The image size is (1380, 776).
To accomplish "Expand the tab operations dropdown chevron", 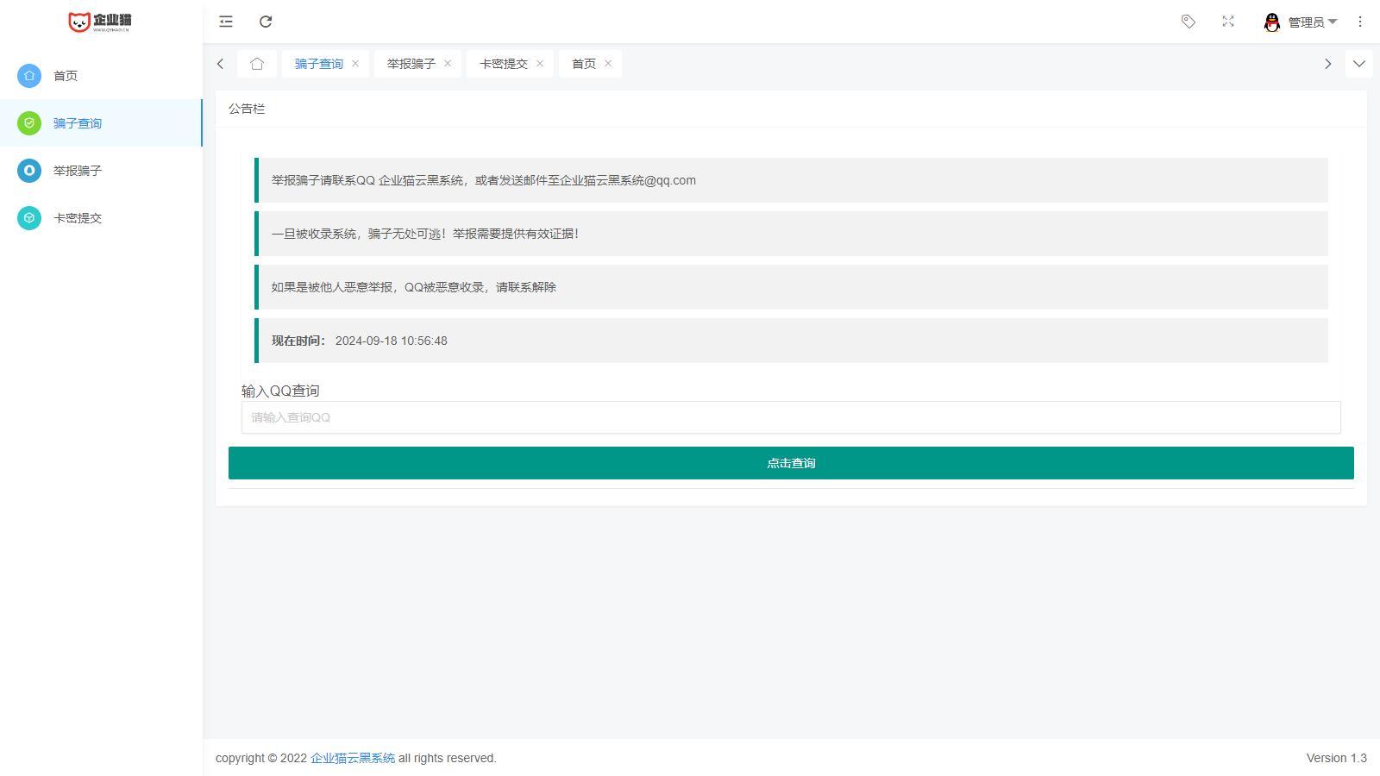I will click(x=1359, y=64).
